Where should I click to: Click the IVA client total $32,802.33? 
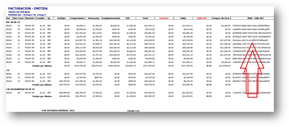tap(131, 66)
